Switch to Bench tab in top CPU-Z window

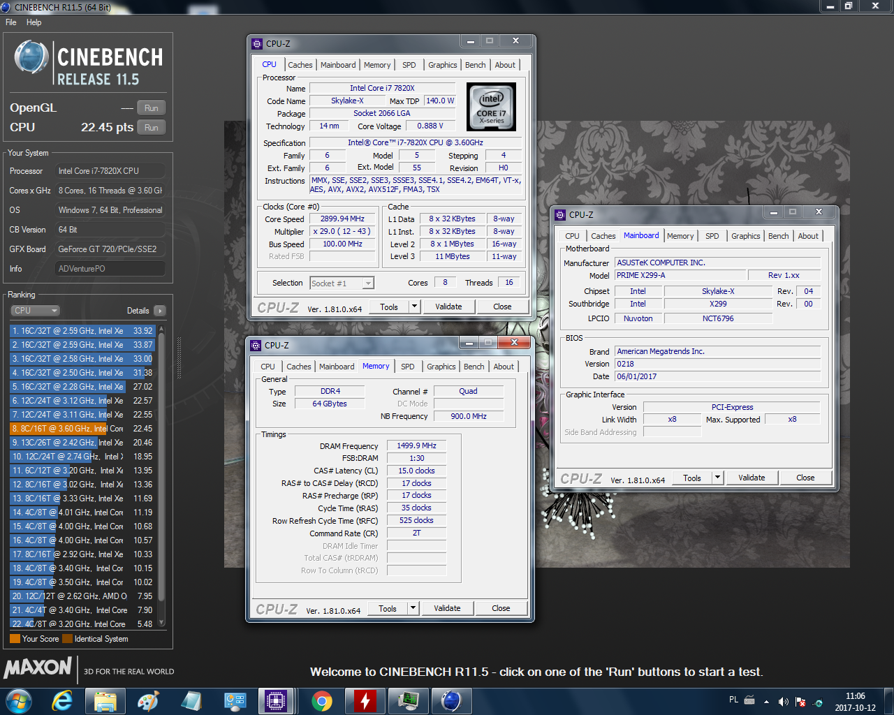pos(475,65)
